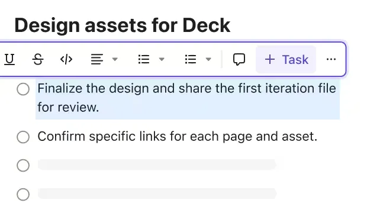Click the text alignment icon

tap(97, 59)
